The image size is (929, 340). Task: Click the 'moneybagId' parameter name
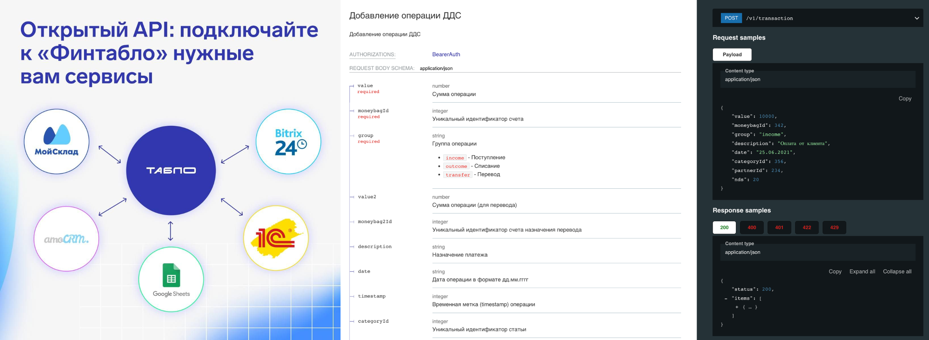373,111
